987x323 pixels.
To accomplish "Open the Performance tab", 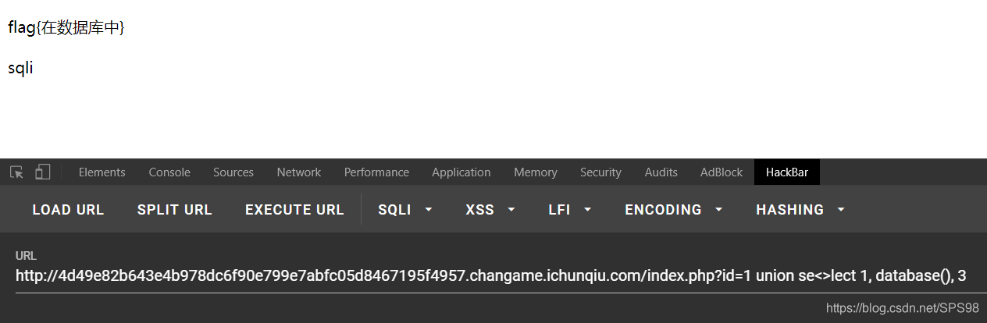I will pos(376,172).
